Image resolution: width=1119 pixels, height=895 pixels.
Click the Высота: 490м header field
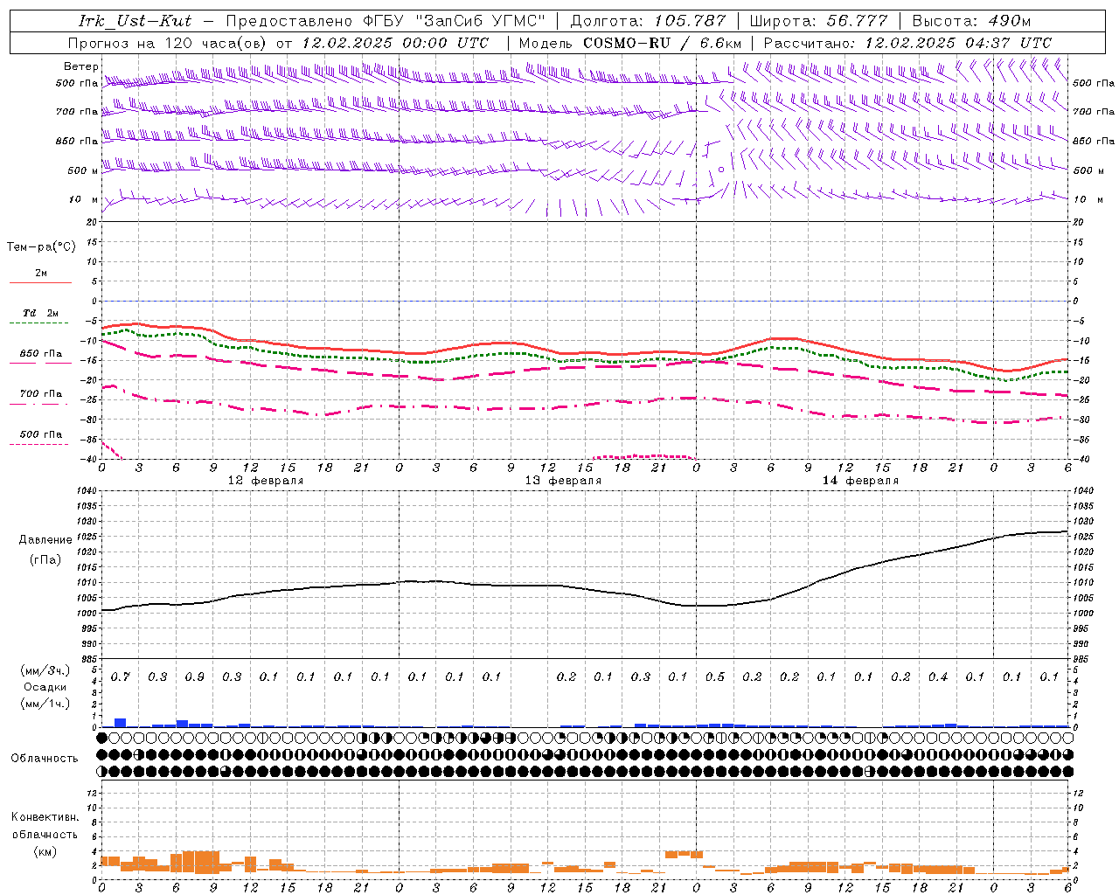[971, 21]
